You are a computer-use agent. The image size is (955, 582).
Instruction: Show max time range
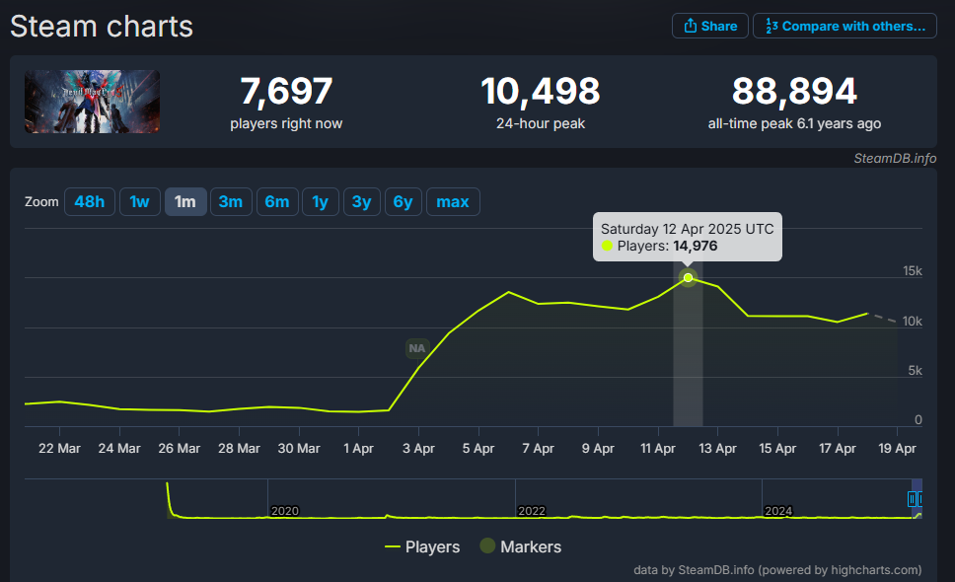click(x=453, y=201)
